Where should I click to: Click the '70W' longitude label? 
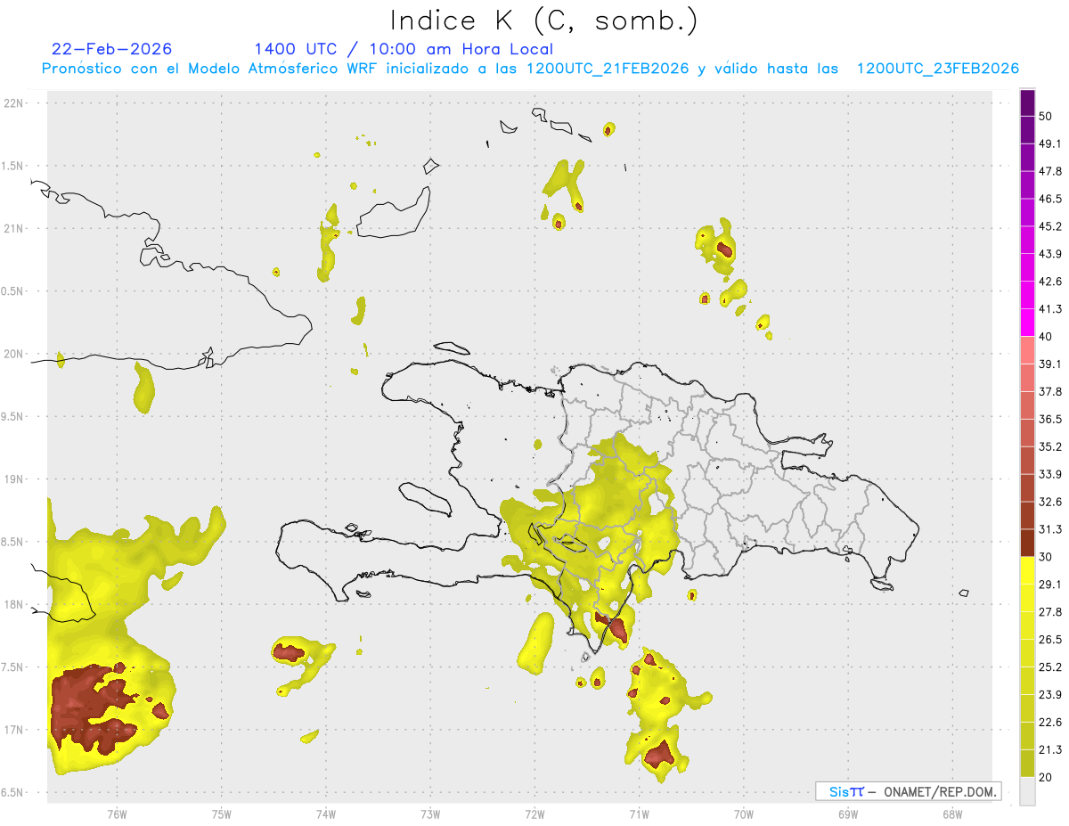tap(744, 814)
